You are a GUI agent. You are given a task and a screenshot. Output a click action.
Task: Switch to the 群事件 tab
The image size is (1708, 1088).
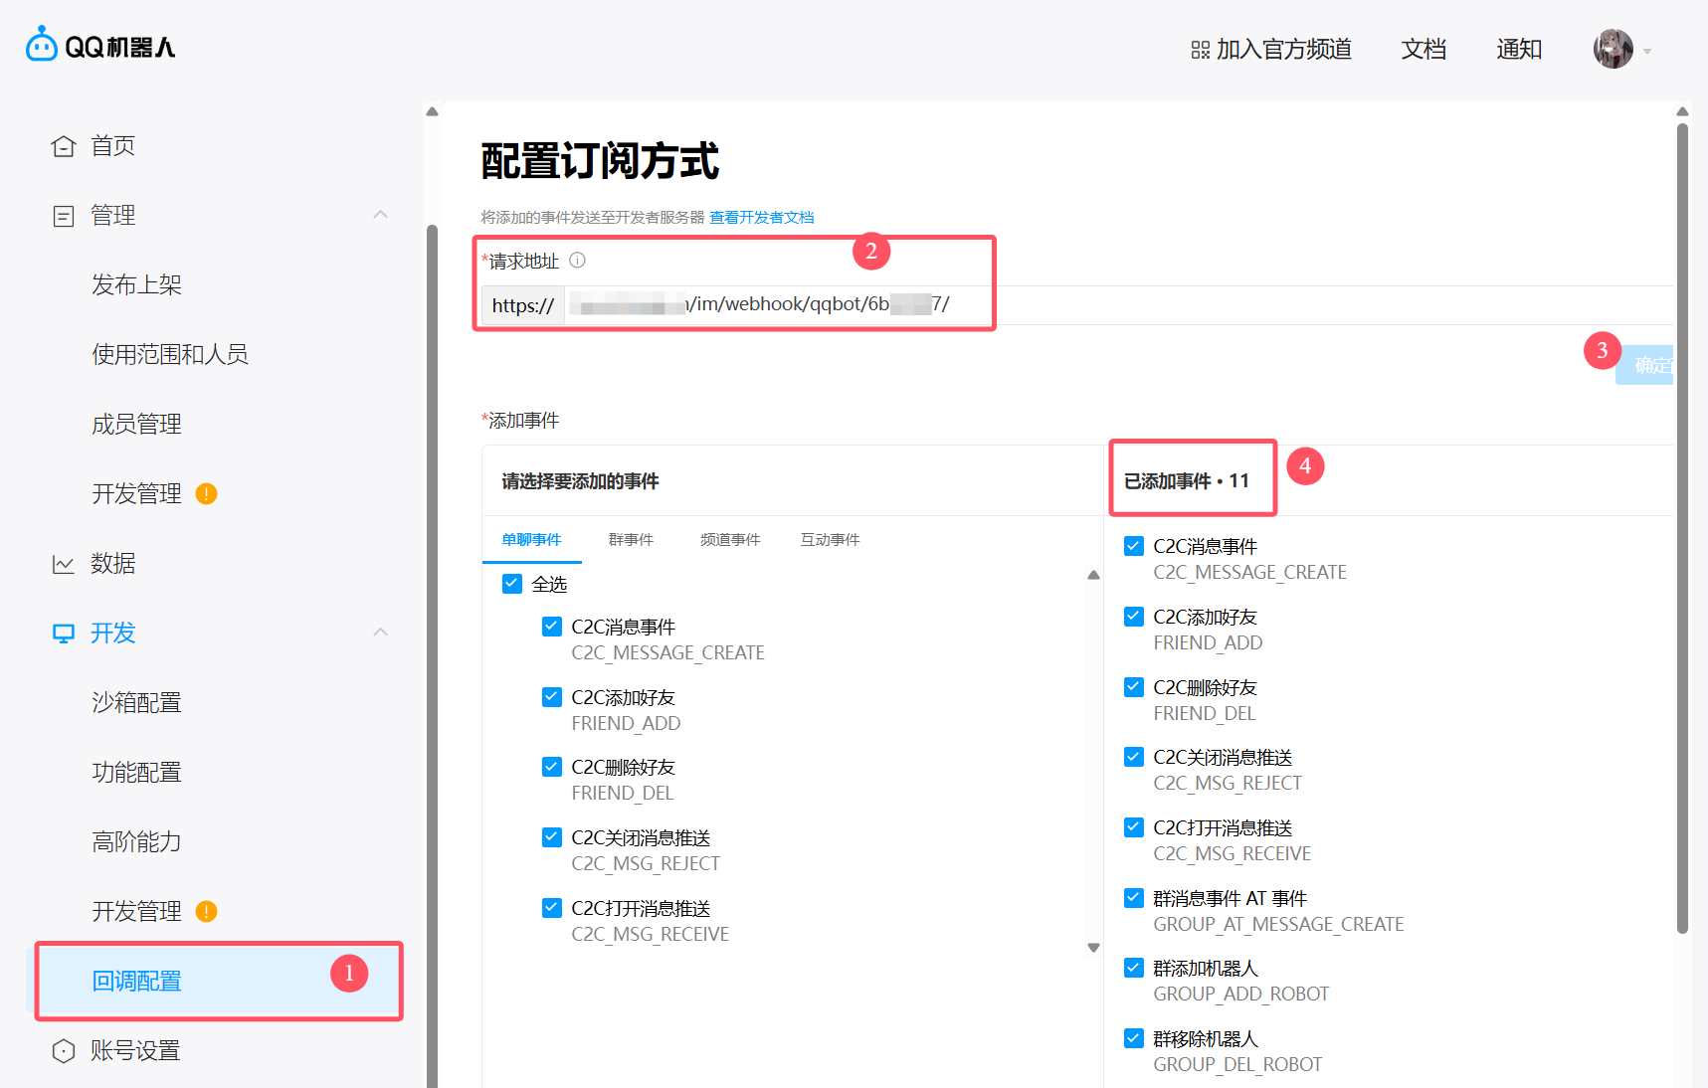click(630, 539)
